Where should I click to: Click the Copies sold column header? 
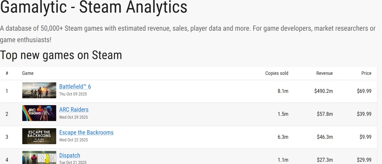(277, 73)
